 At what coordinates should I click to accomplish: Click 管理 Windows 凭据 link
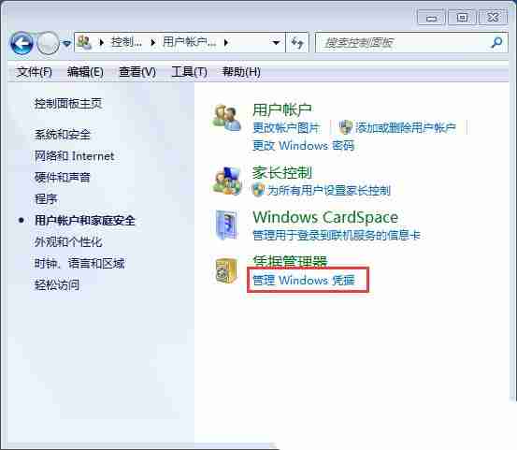[303, 281]
